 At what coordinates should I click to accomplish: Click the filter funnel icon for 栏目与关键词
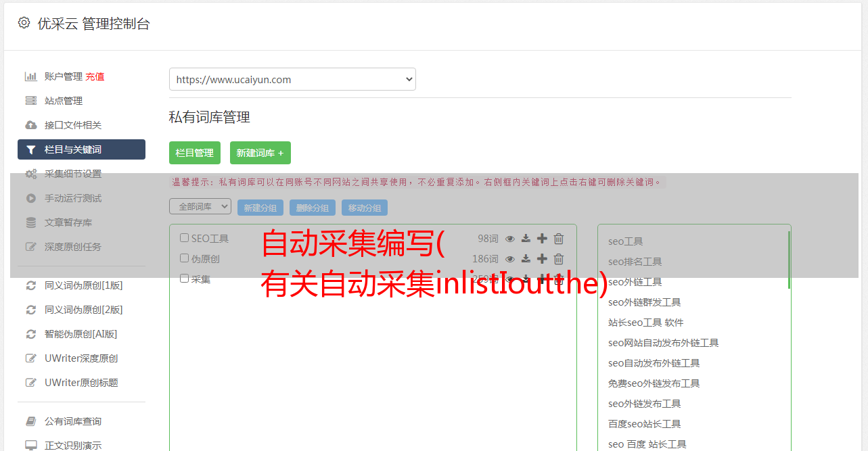[x=30, y=149]
